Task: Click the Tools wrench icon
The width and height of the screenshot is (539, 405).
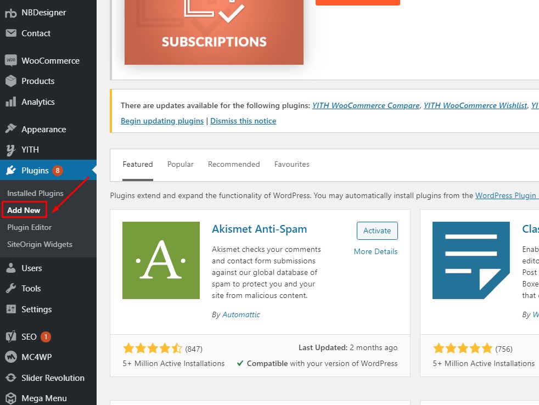Action: point(10,289)
